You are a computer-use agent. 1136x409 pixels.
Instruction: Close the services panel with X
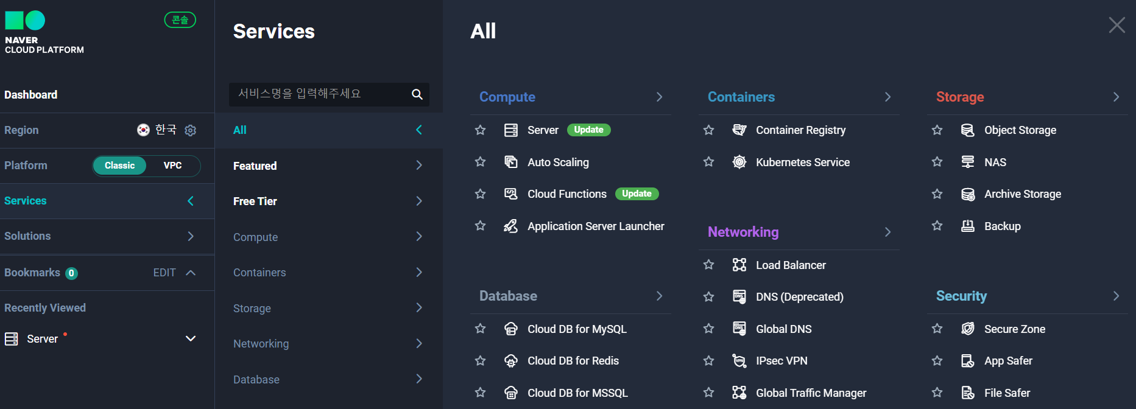point(1117,25)
